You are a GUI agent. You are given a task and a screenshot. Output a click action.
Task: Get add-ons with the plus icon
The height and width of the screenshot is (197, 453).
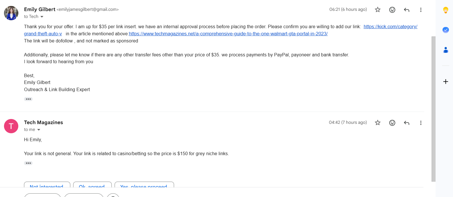click(x=446, y=82)
